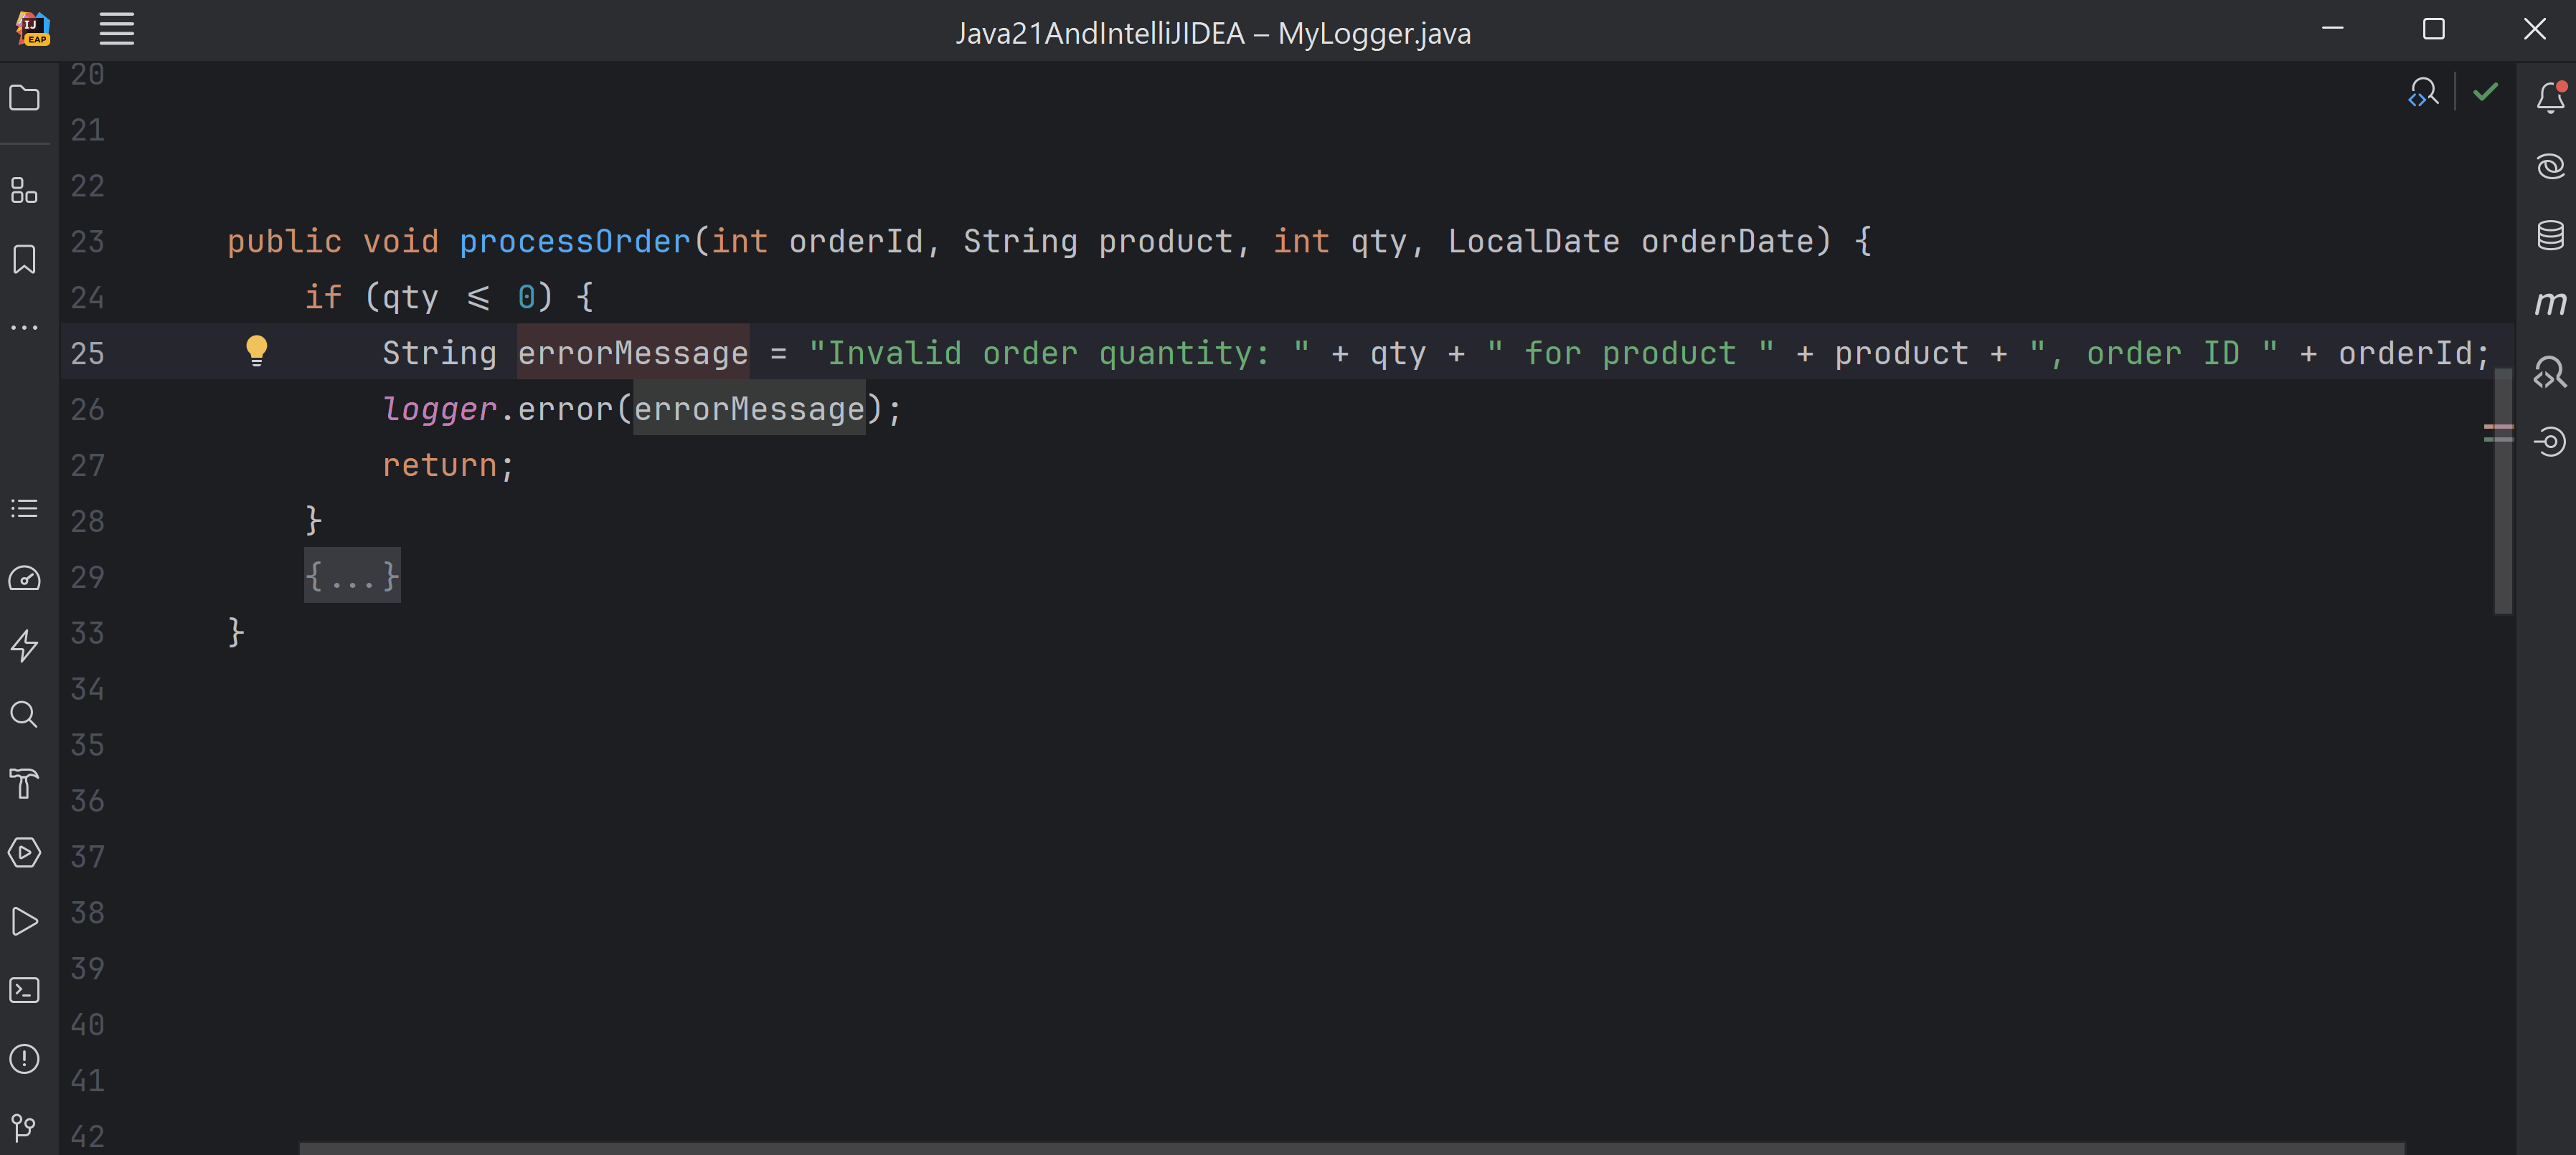
Task: Click the IntelliJ IDEA EAP logo
Action: point(33,29)
